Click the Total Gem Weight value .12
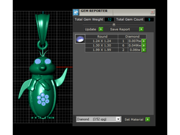The width and height of the screenshot is (180, 135). coord(109,19)
